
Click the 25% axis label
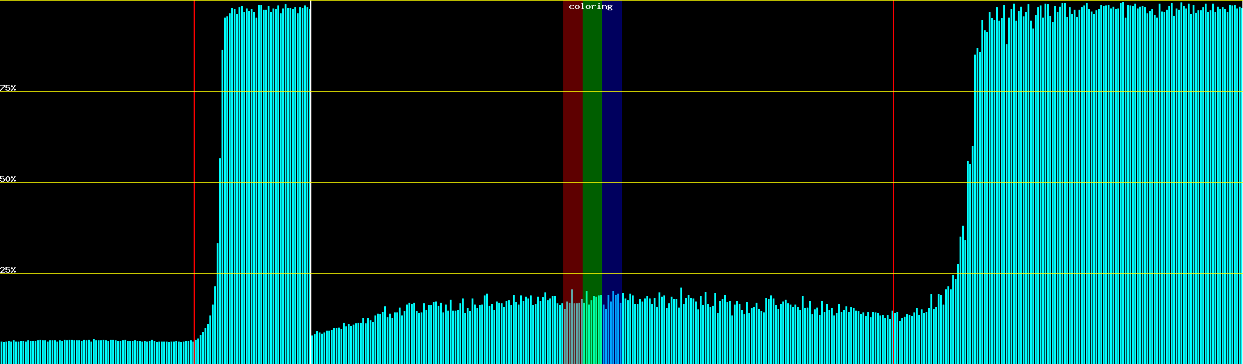click(x=8, y=270)
